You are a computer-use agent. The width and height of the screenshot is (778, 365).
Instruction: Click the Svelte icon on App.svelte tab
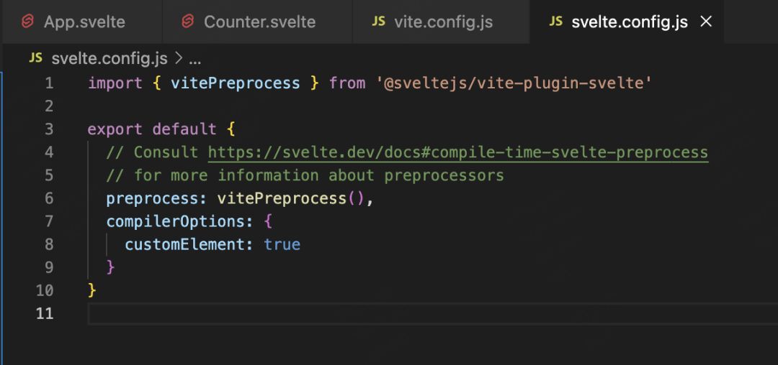pyautogui.click(x=28, y=22)
